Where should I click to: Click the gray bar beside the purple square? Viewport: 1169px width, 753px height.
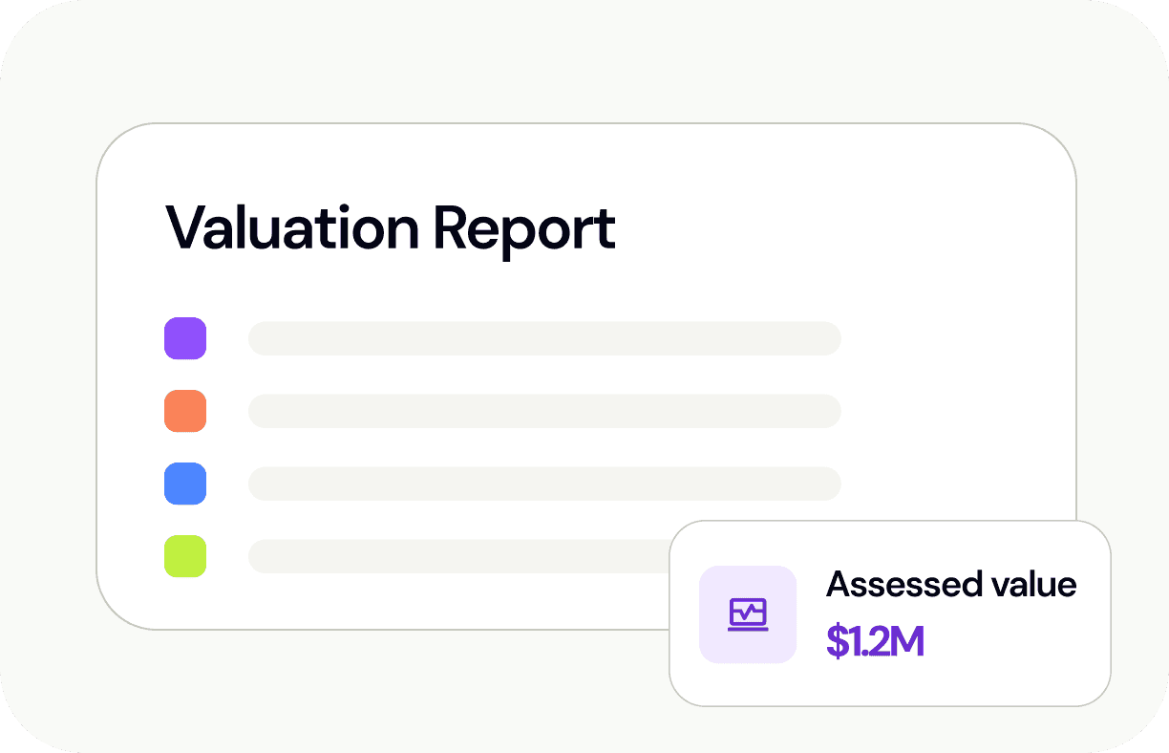click(x=544, y=338)
